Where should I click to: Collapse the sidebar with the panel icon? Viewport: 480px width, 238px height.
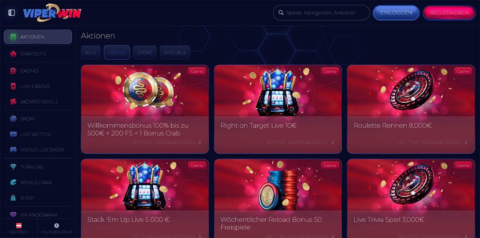(x=12, y=13)
